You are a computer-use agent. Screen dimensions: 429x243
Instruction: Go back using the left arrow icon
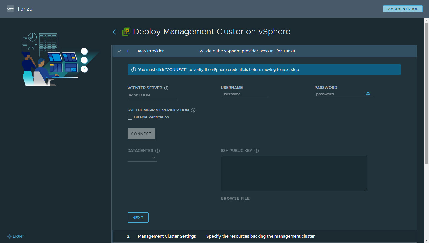pos(116,32)
